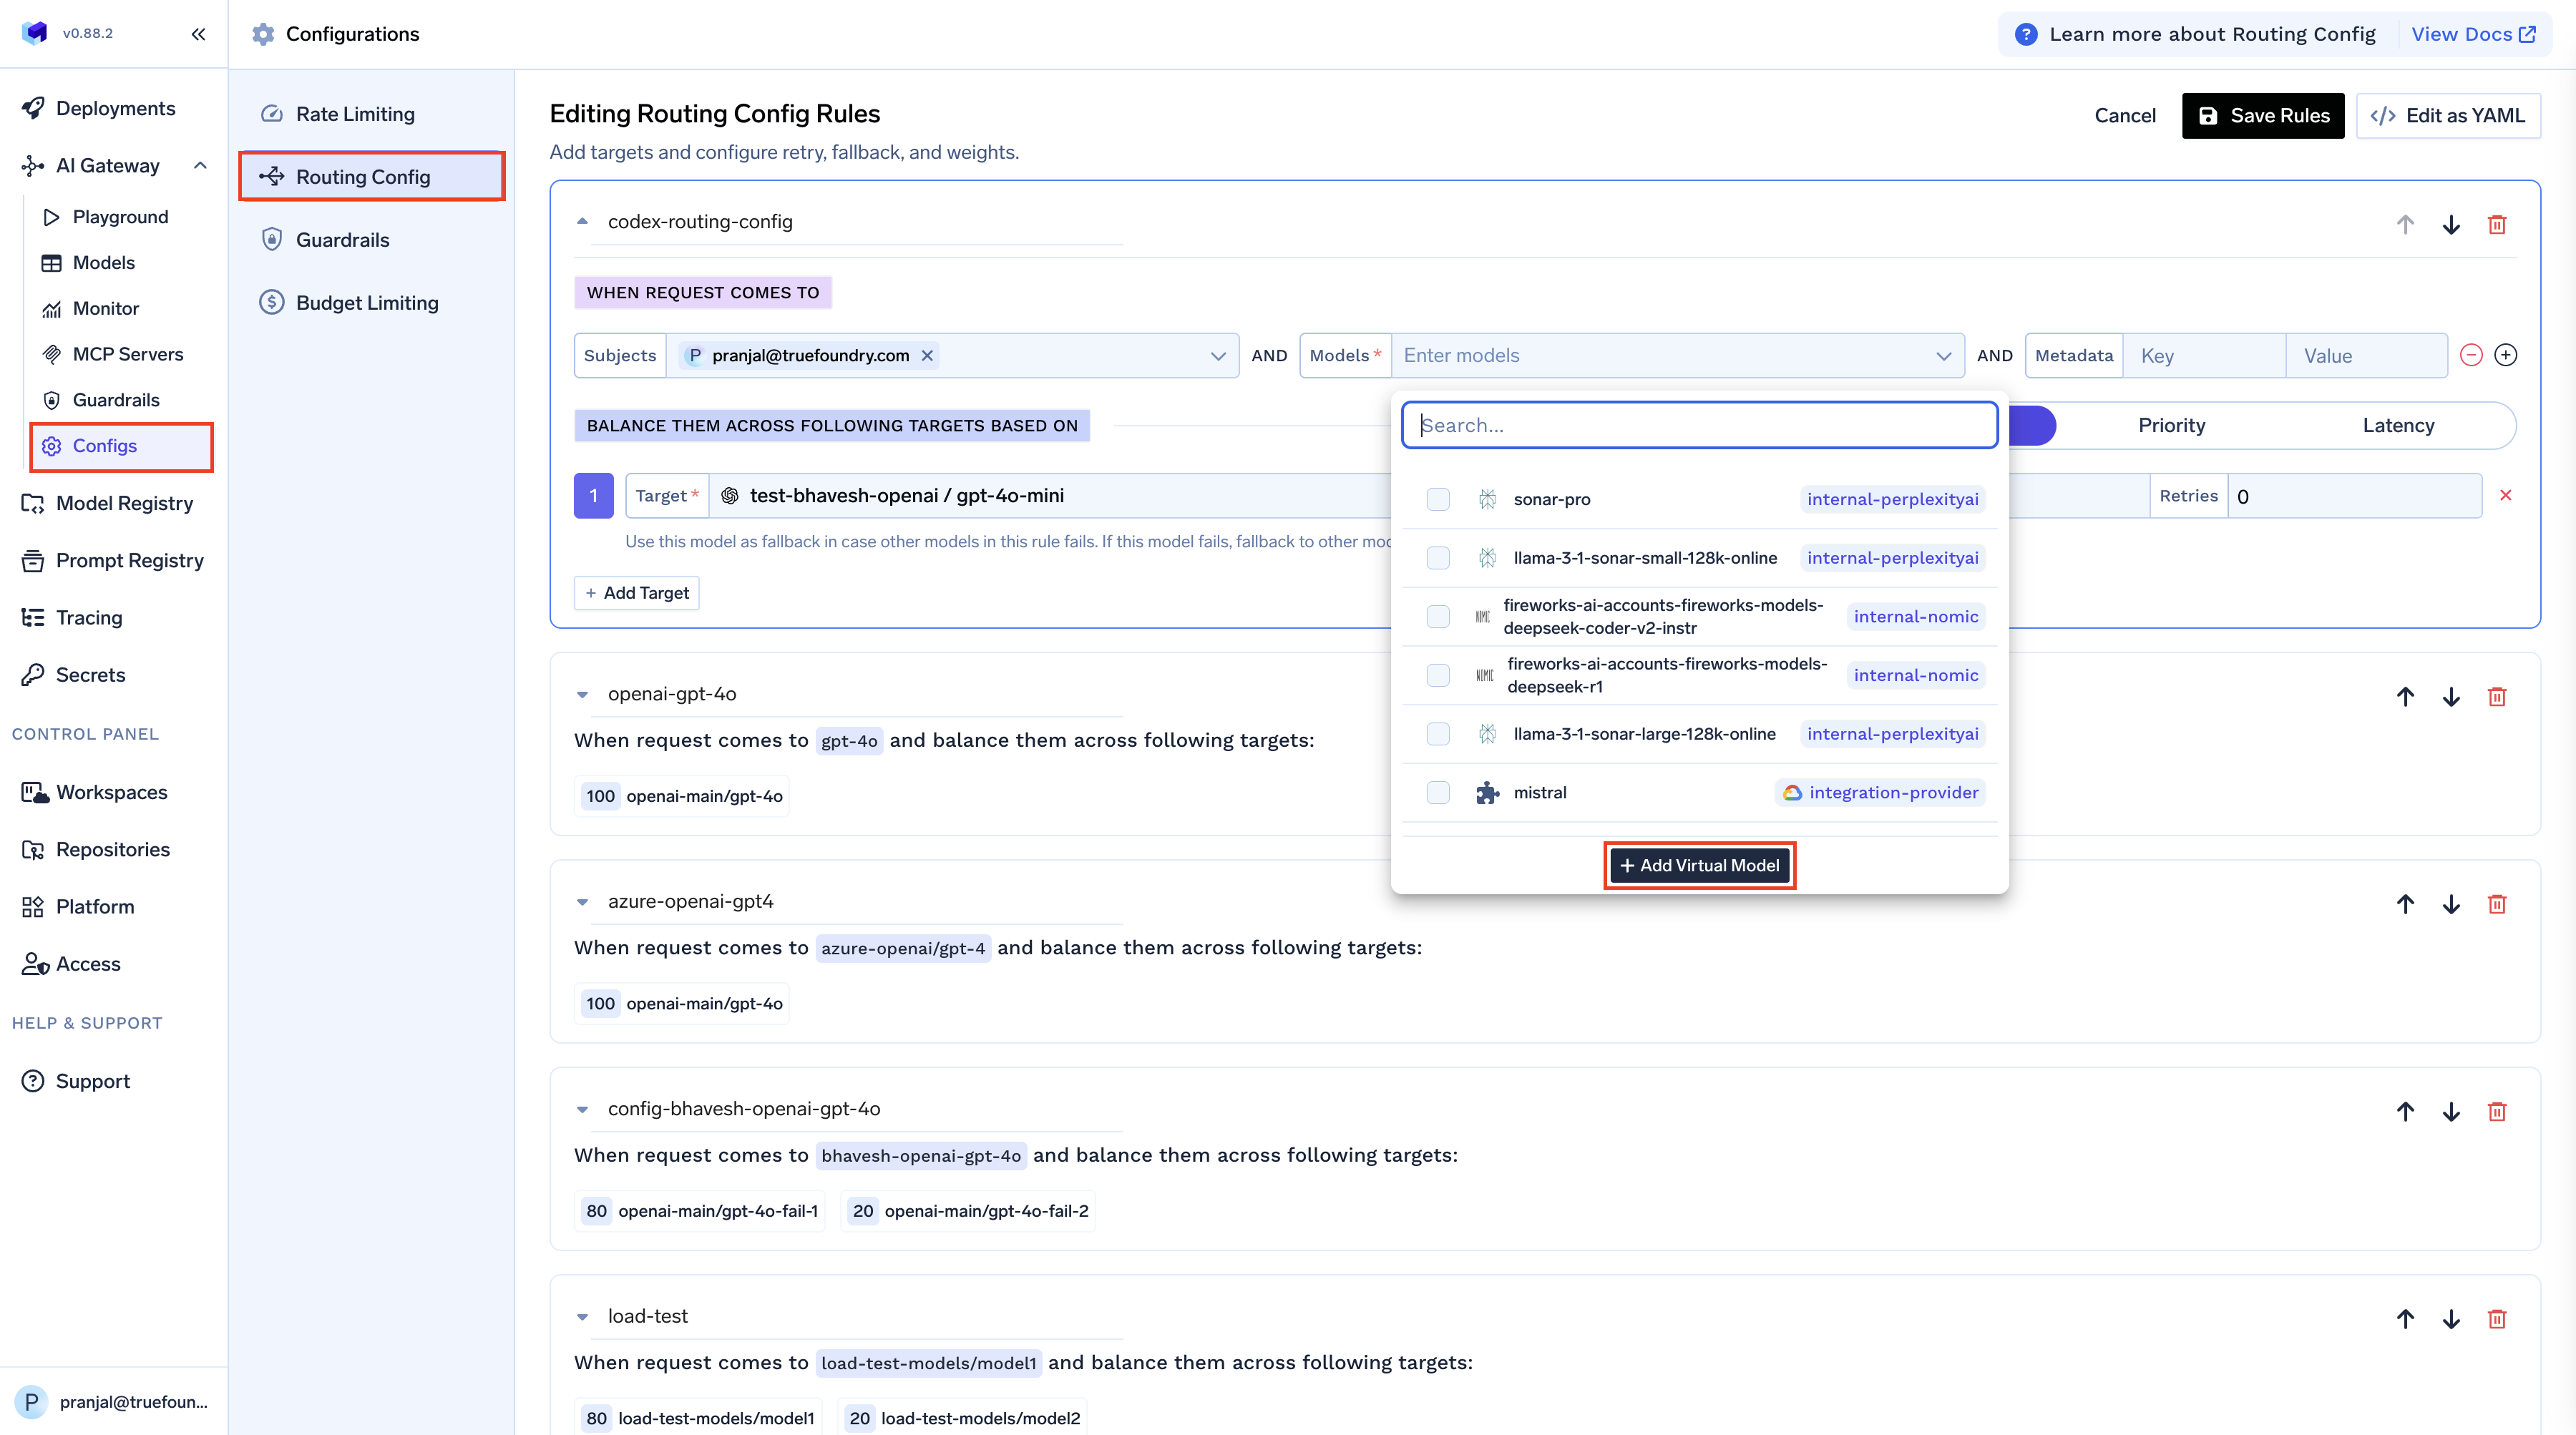This screenshot has width=2576, height=1435.
Task: Delete the load-test routing rule
Action: [x=2497, y=1319]
